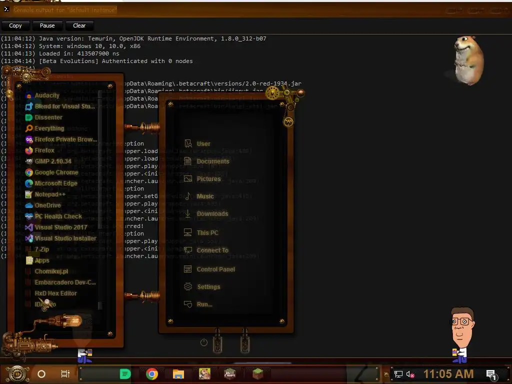Open the green chat app on taskbar
Screen dimensions: 512x384
pyautogui.click(x=125, y=374)
